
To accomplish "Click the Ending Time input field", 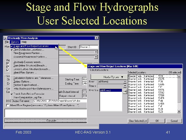I will pyautogui.click(x=84, y=83).
